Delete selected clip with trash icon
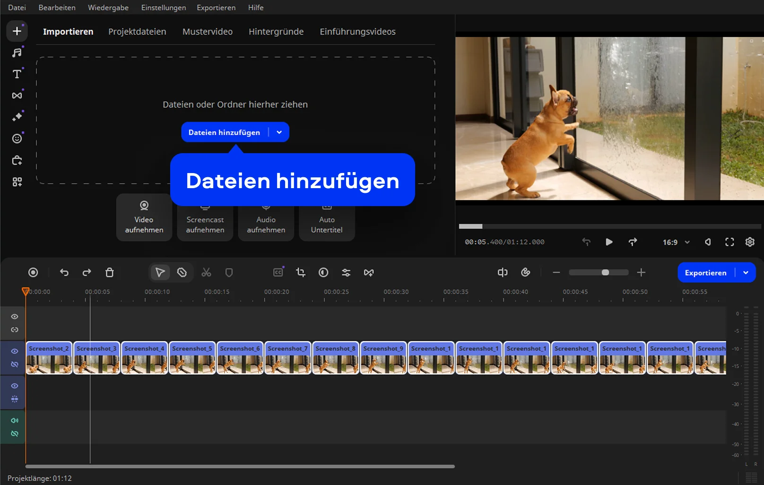 (110, 272)
